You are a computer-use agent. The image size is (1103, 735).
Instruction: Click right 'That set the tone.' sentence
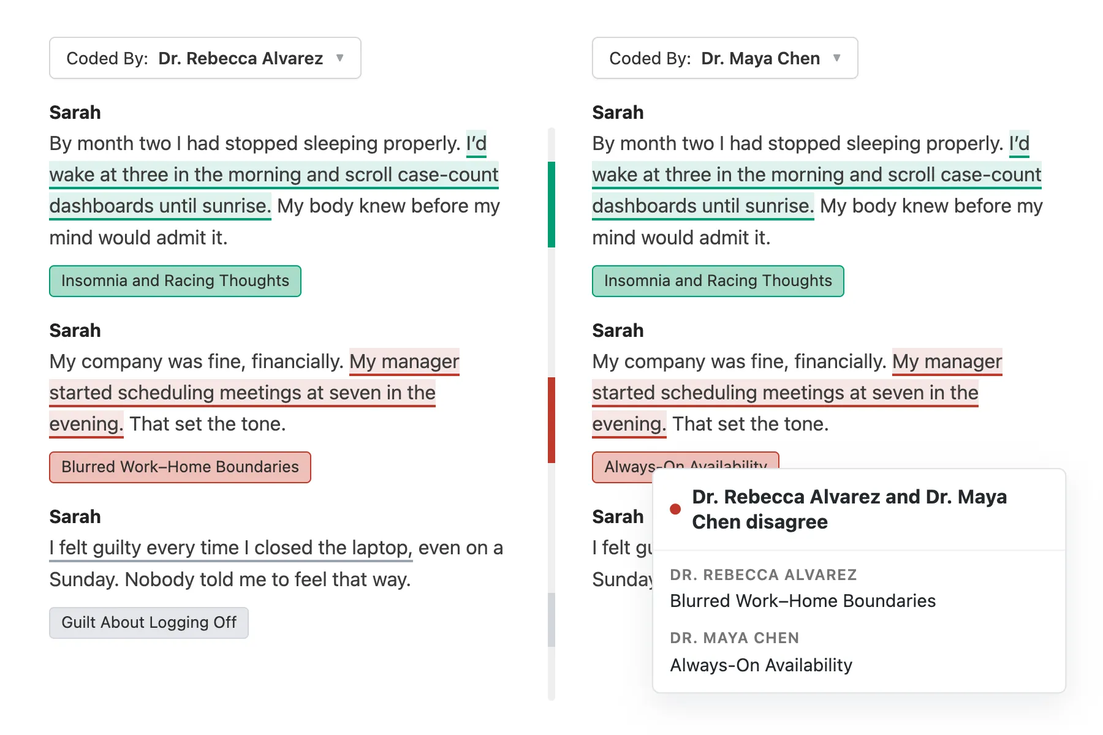point(751,424)
